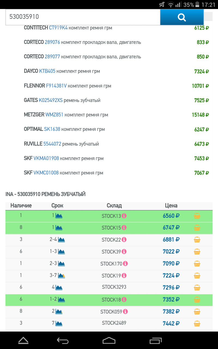The height and width of the screenshot is (349, 218).
Task: Click cart icon for STOCK22 row
Action: coord(197,240)
